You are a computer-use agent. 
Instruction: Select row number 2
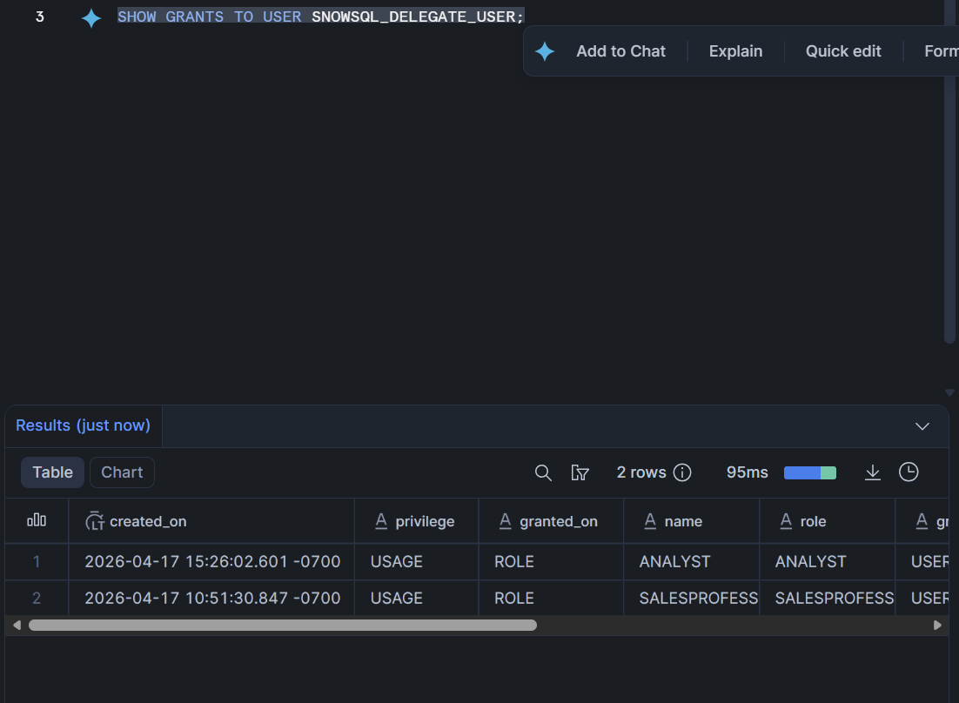pos(37,598)
